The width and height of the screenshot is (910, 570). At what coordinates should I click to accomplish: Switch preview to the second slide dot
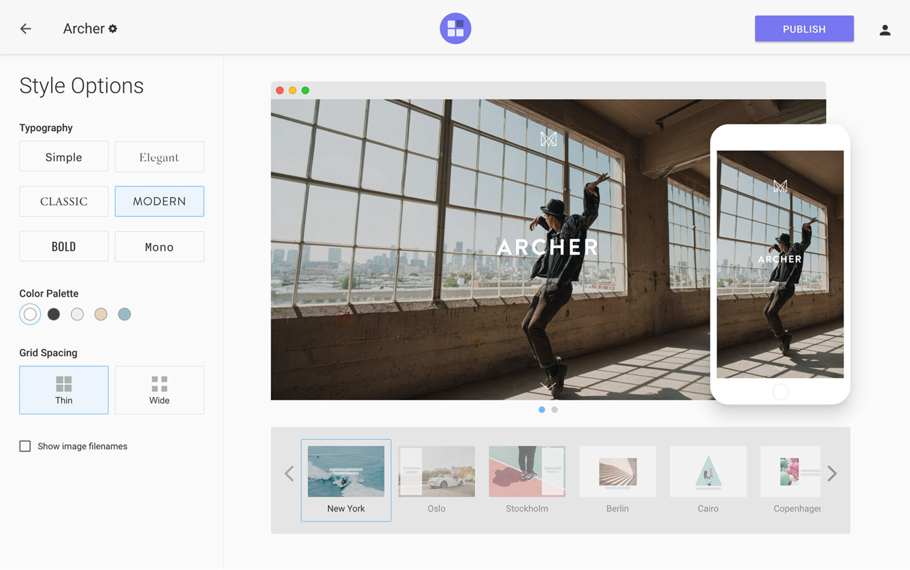coord(554,409)
